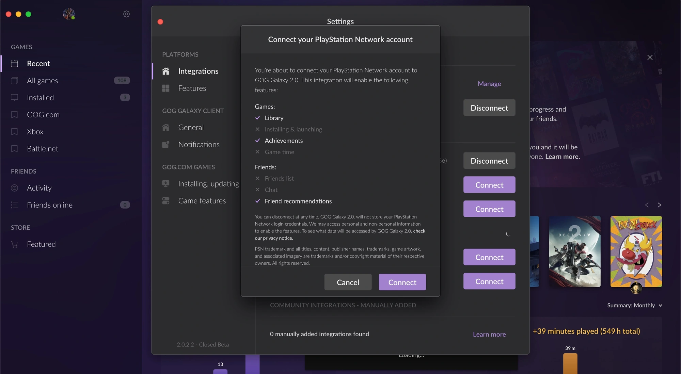Open the privacy notice link
Screen dimensions: 681x374
pyautogui.click(x=340, y=234)
